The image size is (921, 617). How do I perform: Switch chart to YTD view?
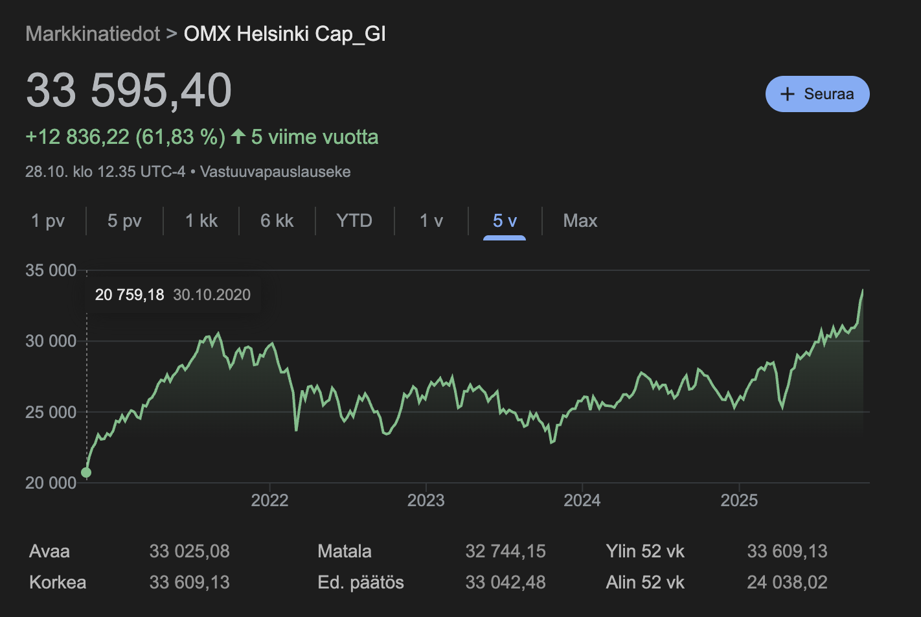point(354,221)
